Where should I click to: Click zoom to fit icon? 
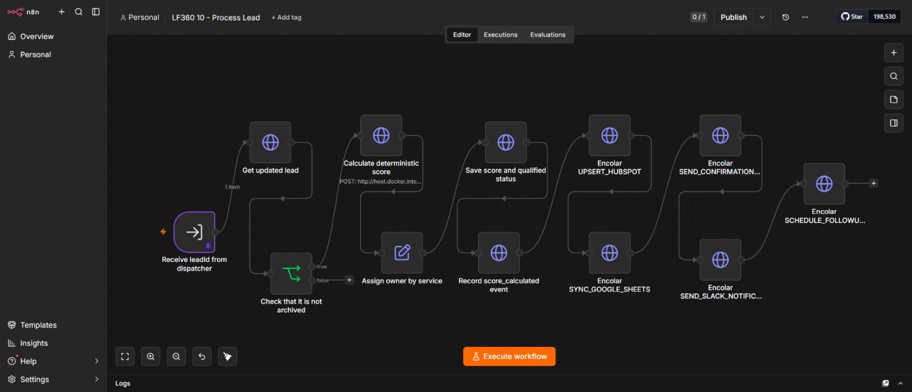(x=125, y=357)
